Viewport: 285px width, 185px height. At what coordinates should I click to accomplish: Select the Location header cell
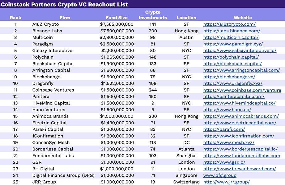coord(186,18)
